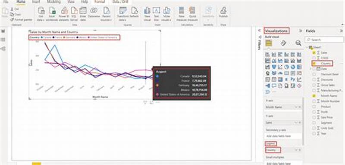Open Focus mode on the chart visual

coord(152,102)
